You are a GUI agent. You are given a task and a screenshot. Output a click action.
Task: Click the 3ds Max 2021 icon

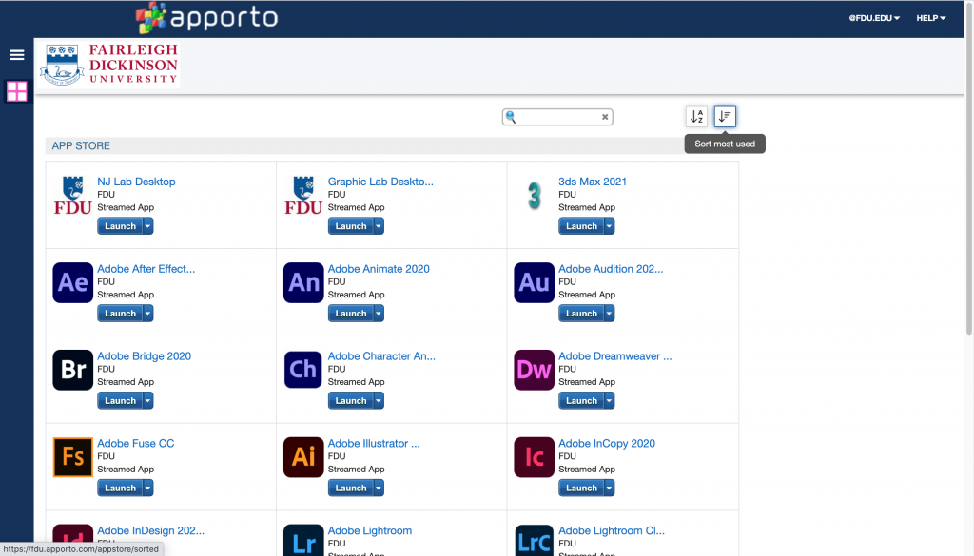coord(535,196)
